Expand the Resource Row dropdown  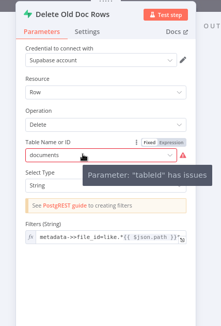pyautogui.click(x=106, y=92)
